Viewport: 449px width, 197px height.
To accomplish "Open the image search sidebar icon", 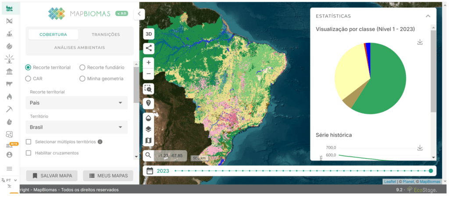I will [x=9, y=134].
